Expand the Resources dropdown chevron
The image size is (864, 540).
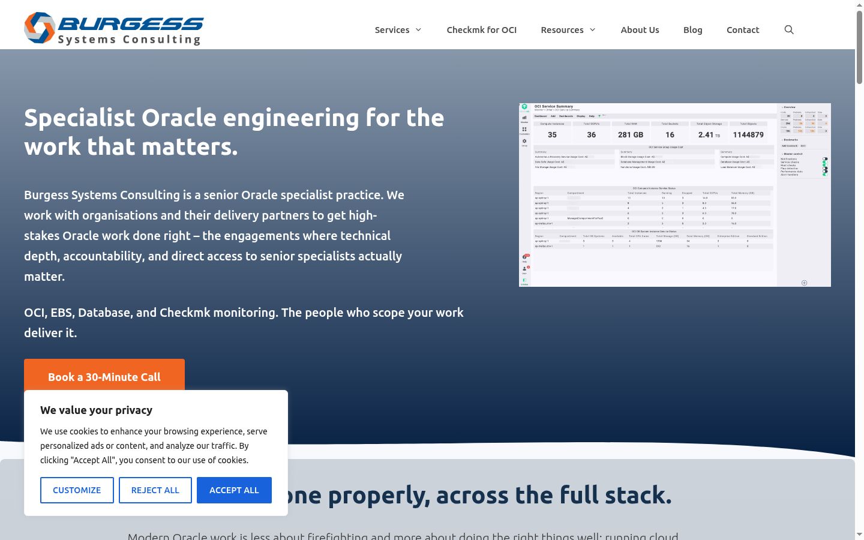pyautogui.click(x=592, y=30)
